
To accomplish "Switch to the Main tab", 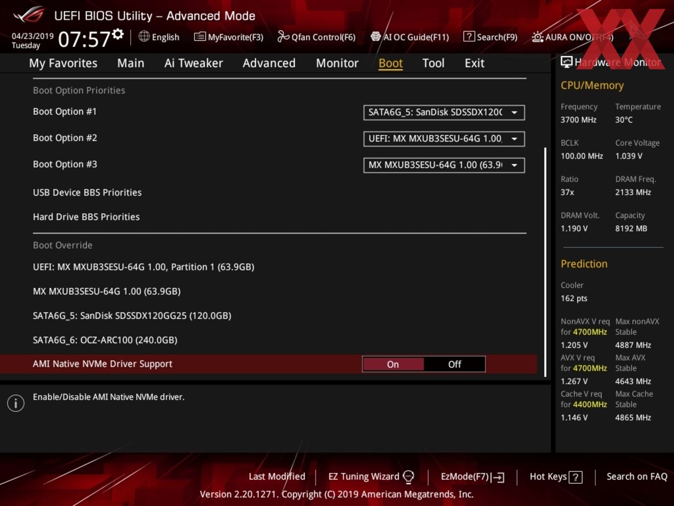I will (131, 63).
